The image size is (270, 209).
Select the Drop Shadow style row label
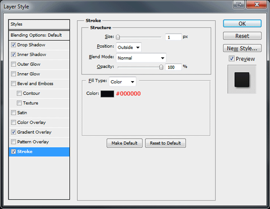coord(31,45)
